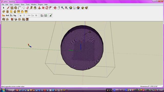Open the View menu
The image size is (164, 92).
[11, 5]
